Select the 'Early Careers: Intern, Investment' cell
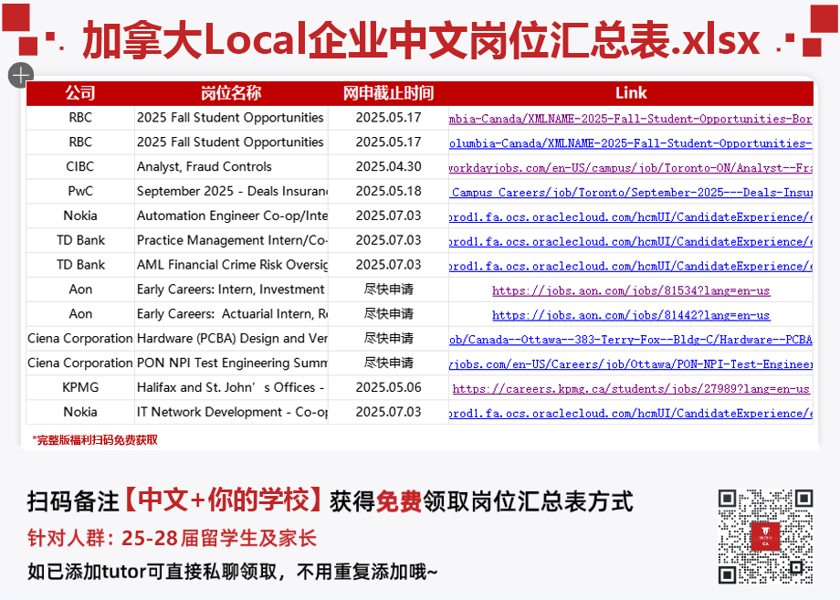 click(x=231, y=289)
